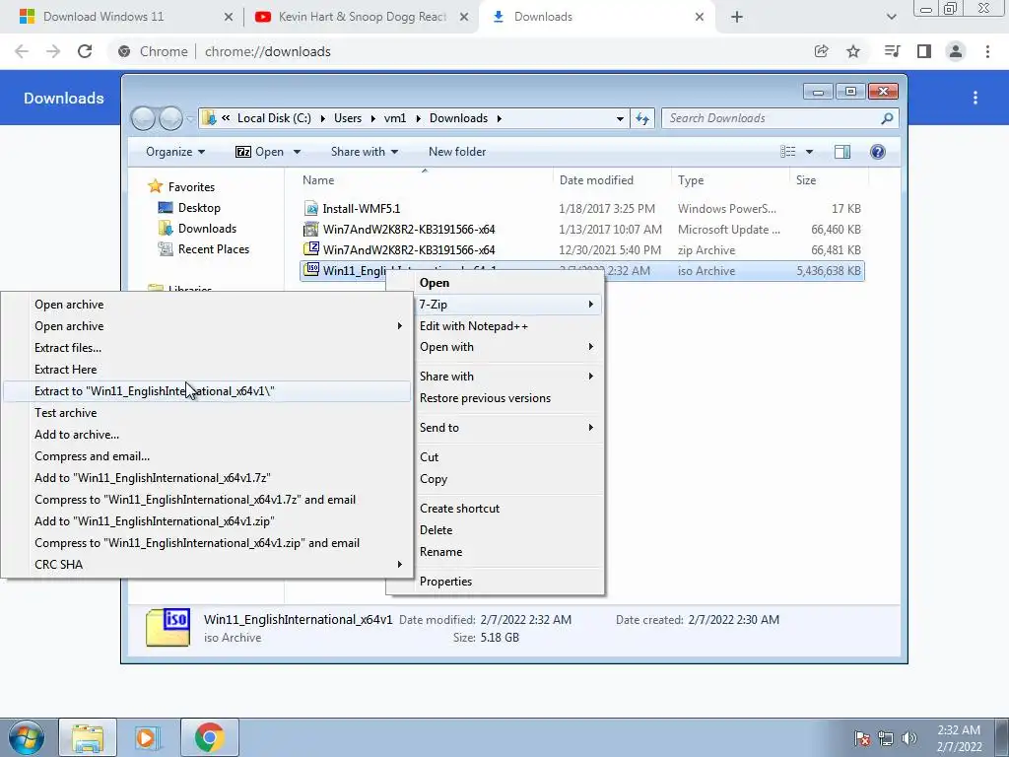Click Users in the address breadcrumb
Viewport: 1009px width, 757px height.
[348, 118]
